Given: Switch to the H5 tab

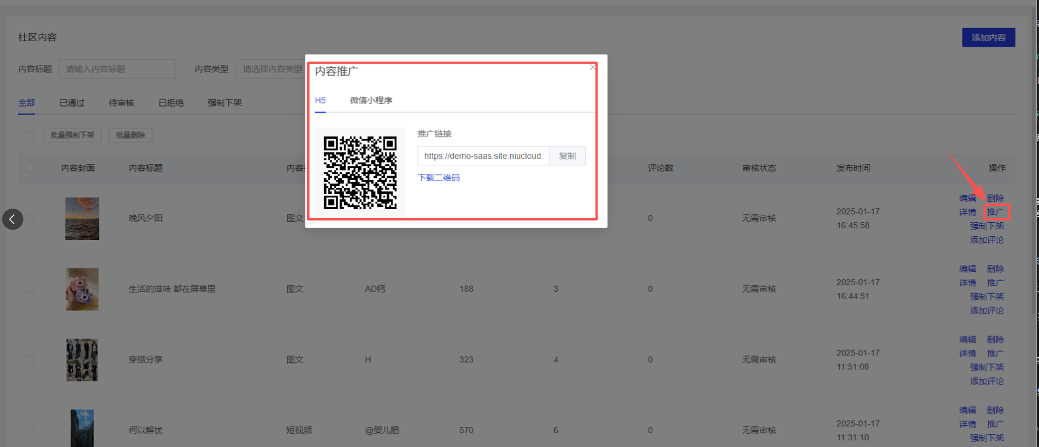Looking at the screenshot, I should click(320, 101).
